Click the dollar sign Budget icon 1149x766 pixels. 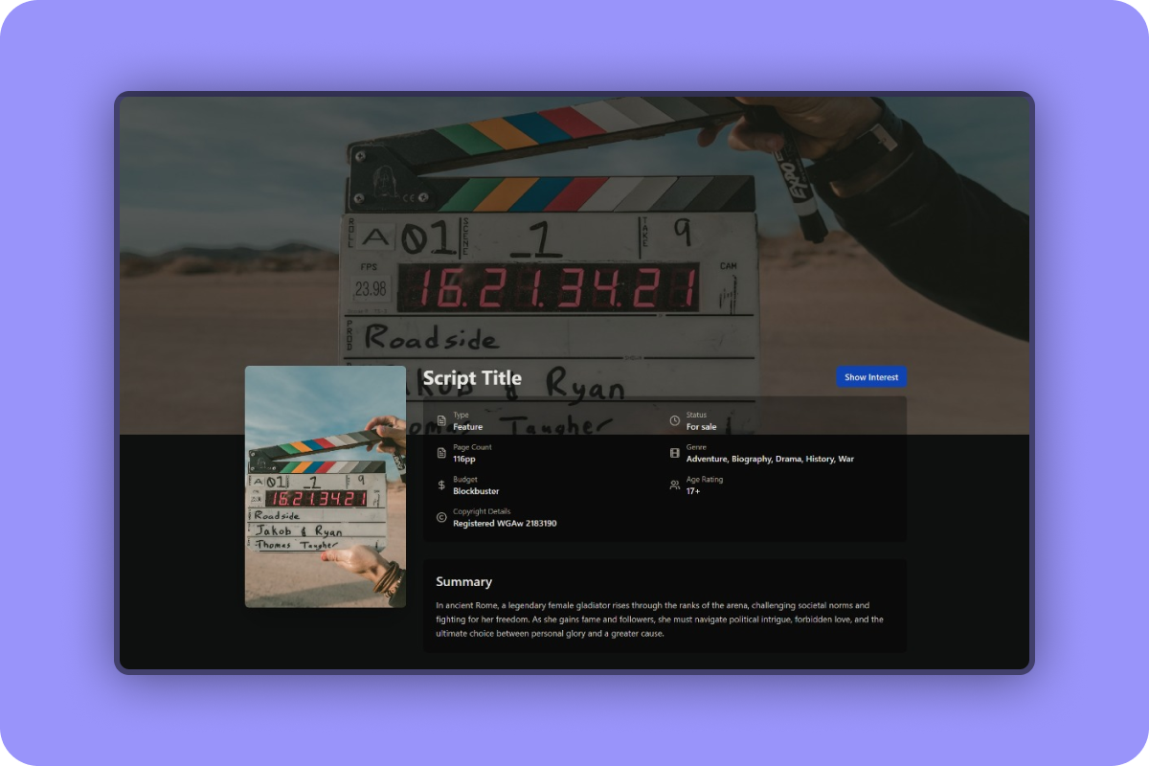point(441,485)
